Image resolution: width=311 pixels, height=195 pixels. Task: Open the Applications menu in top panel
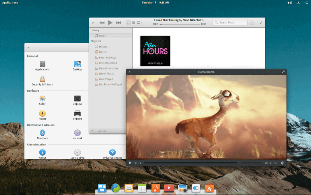coord(10,2)
